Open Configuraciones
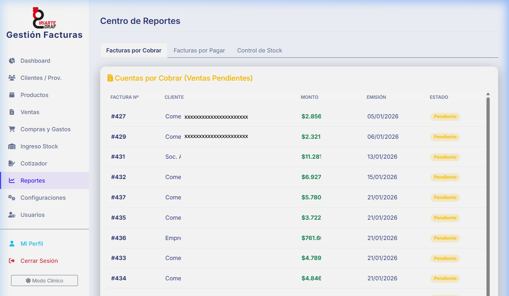Image resolution: width=509 pixels, height=296 pixels. click(x=45, y=198)
